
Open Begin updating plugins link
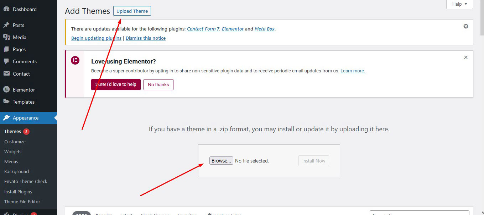pyautogui.click(x=96, y=38)
